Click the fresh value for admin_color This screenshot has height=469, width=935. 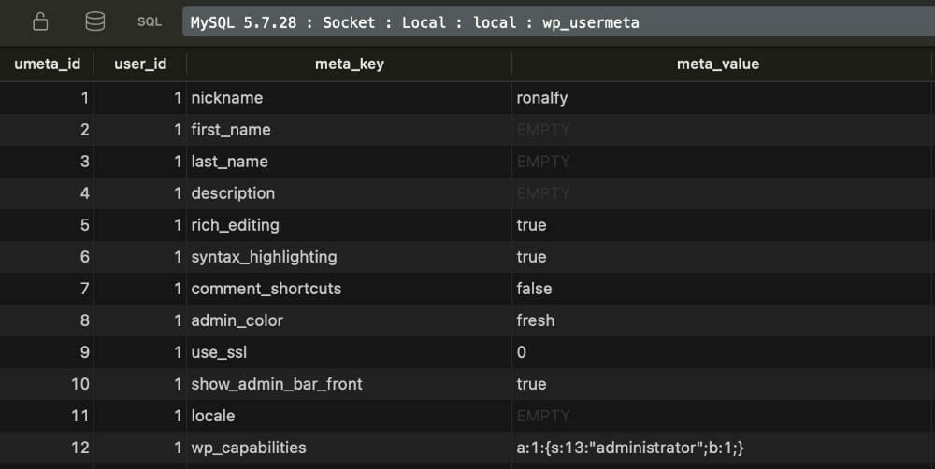[722, 320]
